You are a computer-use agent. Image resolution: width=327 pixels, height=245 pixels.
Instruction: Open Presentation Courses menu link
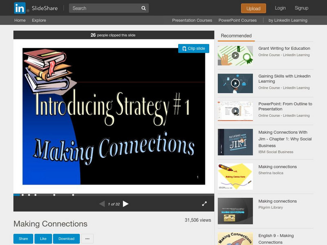192,20
